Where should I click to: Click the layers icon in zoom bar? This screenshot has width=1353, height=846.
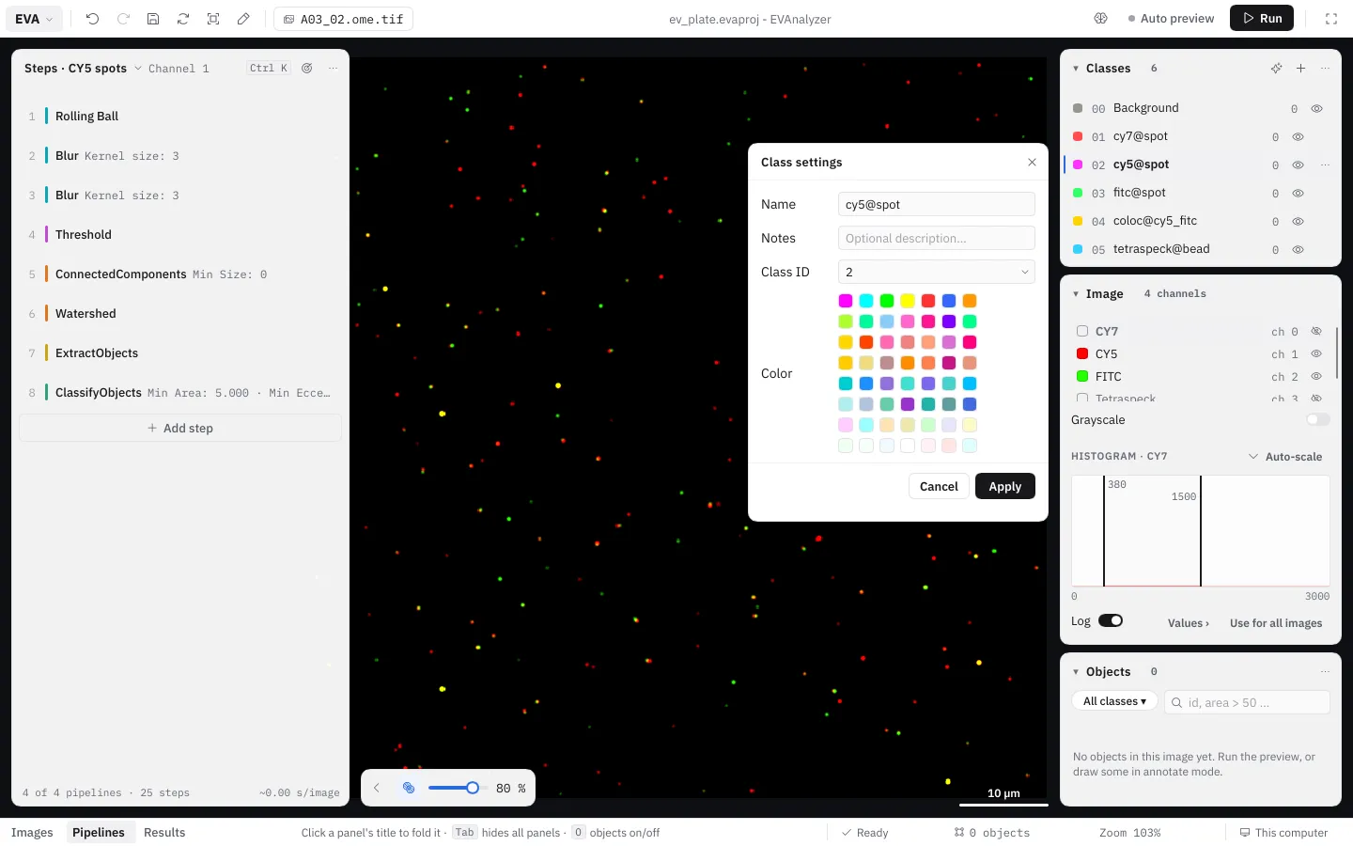click(409, 788)
